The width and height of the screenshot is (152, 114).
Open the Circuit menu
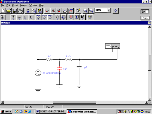(15, 5)
